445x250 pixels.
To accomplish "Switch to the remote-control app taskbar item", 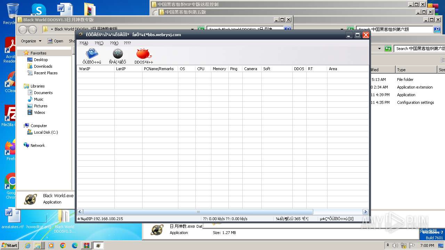I will (98, 245).
